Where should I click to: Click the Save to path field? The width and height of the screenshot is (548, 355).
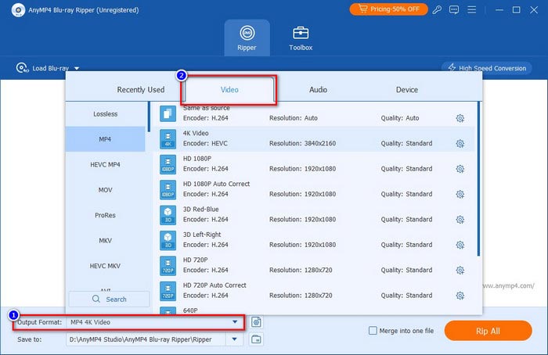[x=146, y=339]
